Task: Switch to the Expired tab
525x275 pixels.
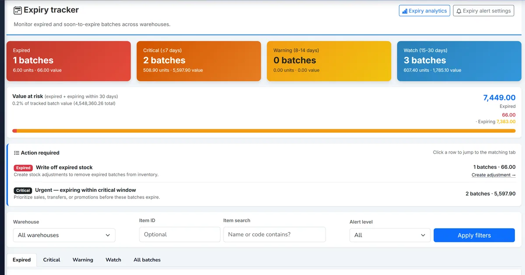Action: [21, 260]
